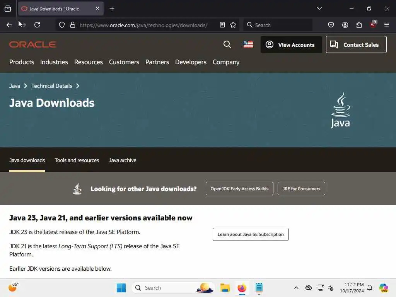Image resolution: width=396 pixels, height=297 pixels.
Task: Open tracking protection shield icon
Action: (62, 25)
